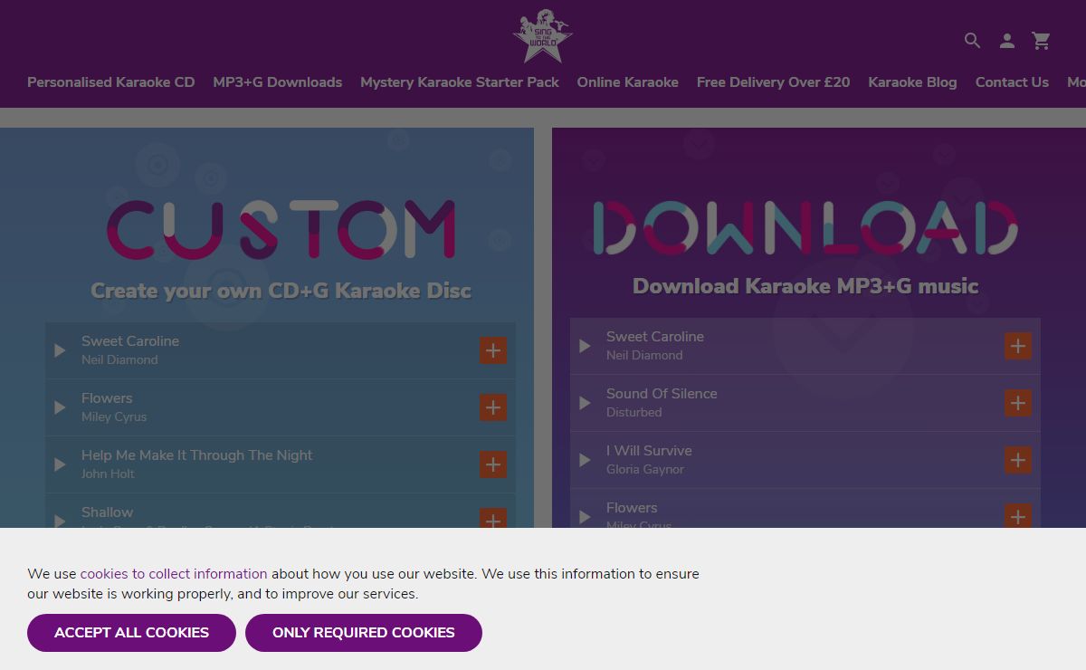The height and width of the screenshot is (670, 1086).
Task: Open the user account icon
Action: pos(1006,40)
